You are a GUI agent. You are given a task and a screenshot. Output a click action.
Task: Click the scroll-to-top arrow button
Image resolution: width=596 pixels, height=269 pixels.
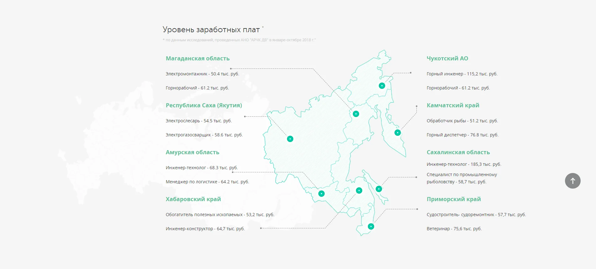(572, 181)
